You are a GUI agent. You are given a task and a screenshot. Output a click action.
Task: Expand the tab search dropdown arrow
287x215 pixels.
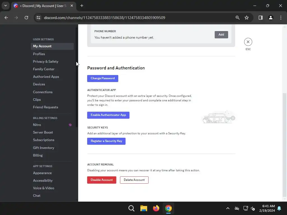pyautogui.click(x=6, y=6)
